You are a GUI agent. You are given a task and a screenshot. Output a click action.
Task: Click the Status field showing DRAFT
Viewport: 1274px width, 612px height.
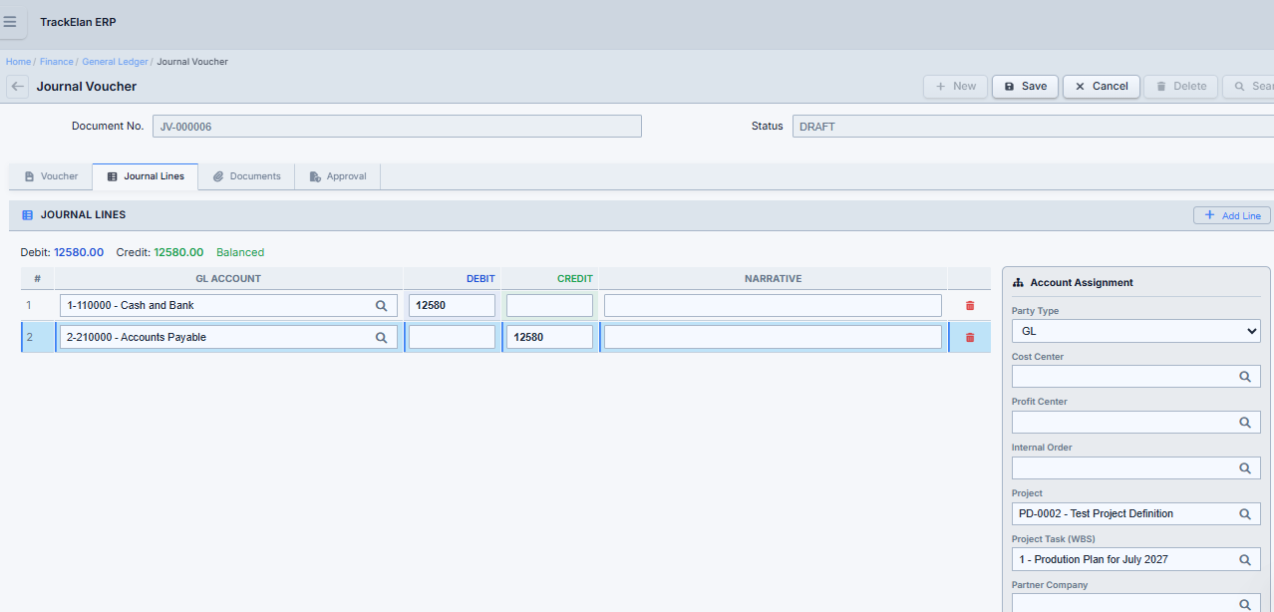(x=1033, y=127)
